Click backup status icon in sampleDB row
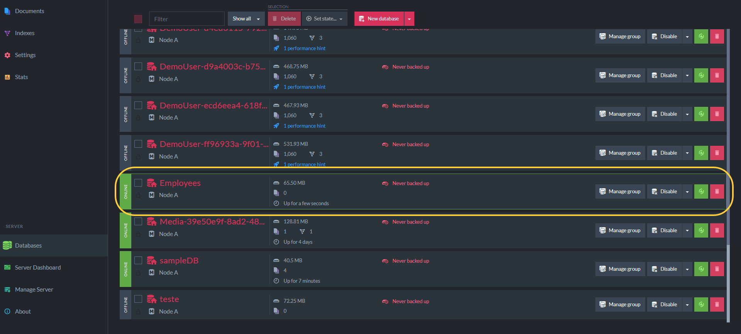The image size is (741, 334). tap(385, 261)
